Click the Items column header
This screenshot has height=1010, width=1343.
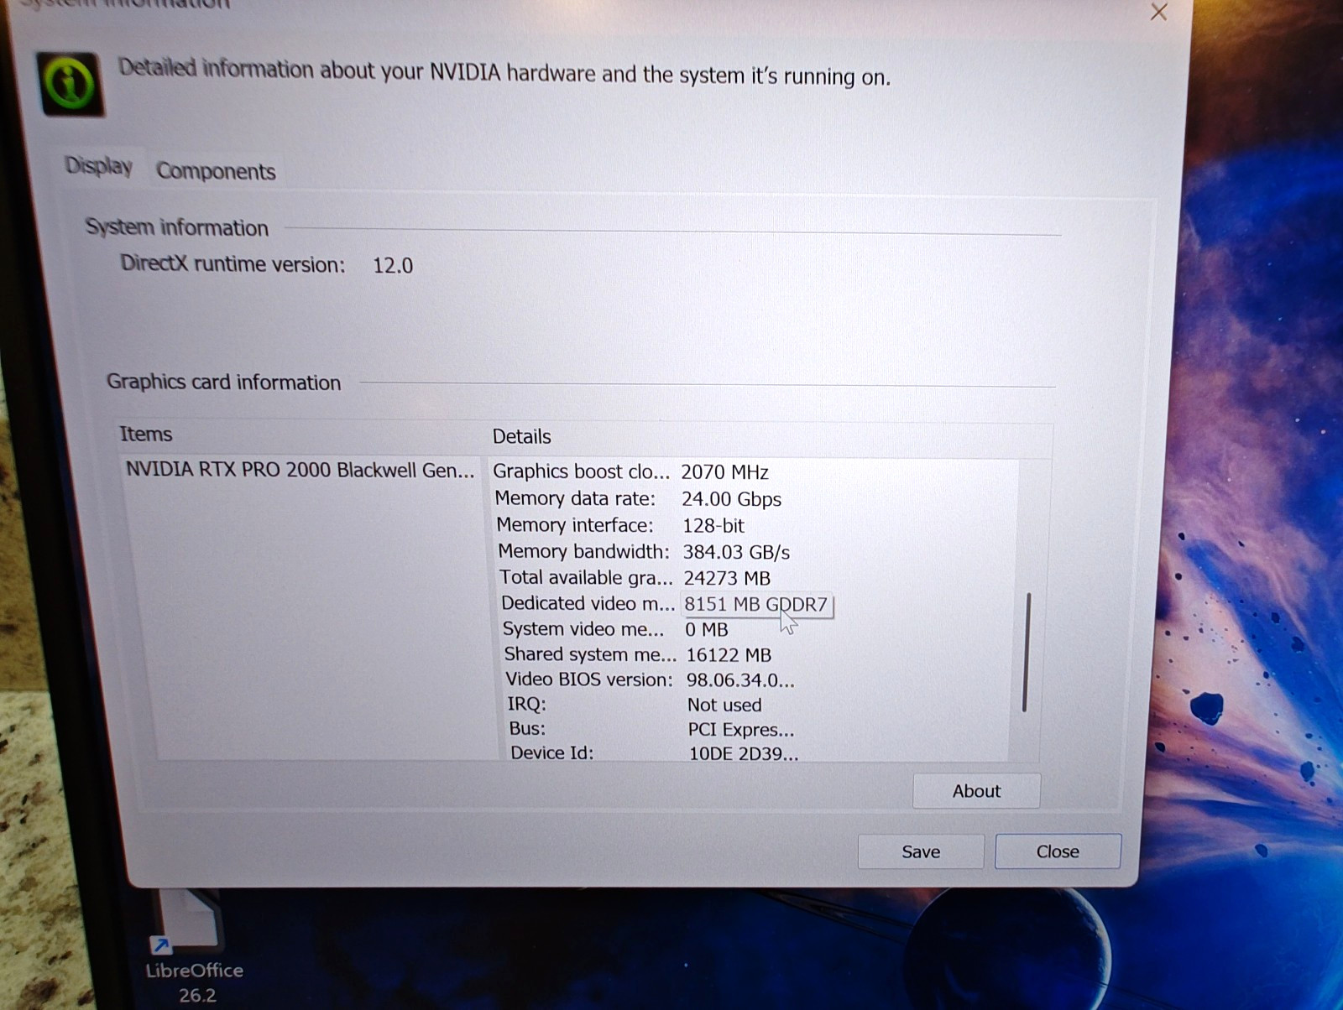(x=145, y=434)
